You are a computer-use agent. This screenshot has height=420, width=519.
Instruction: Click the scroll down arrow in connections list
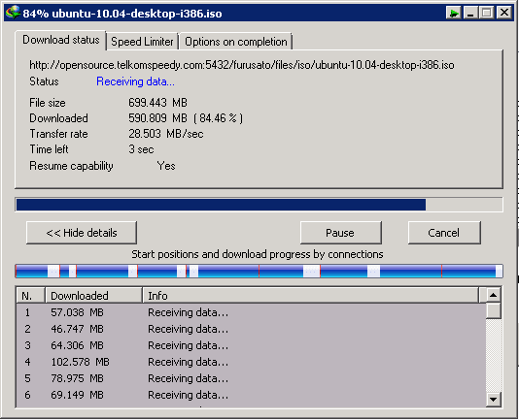(493, 400)
